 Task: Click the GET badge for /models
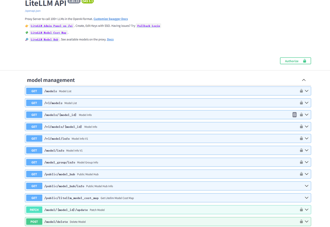point(34,91)
